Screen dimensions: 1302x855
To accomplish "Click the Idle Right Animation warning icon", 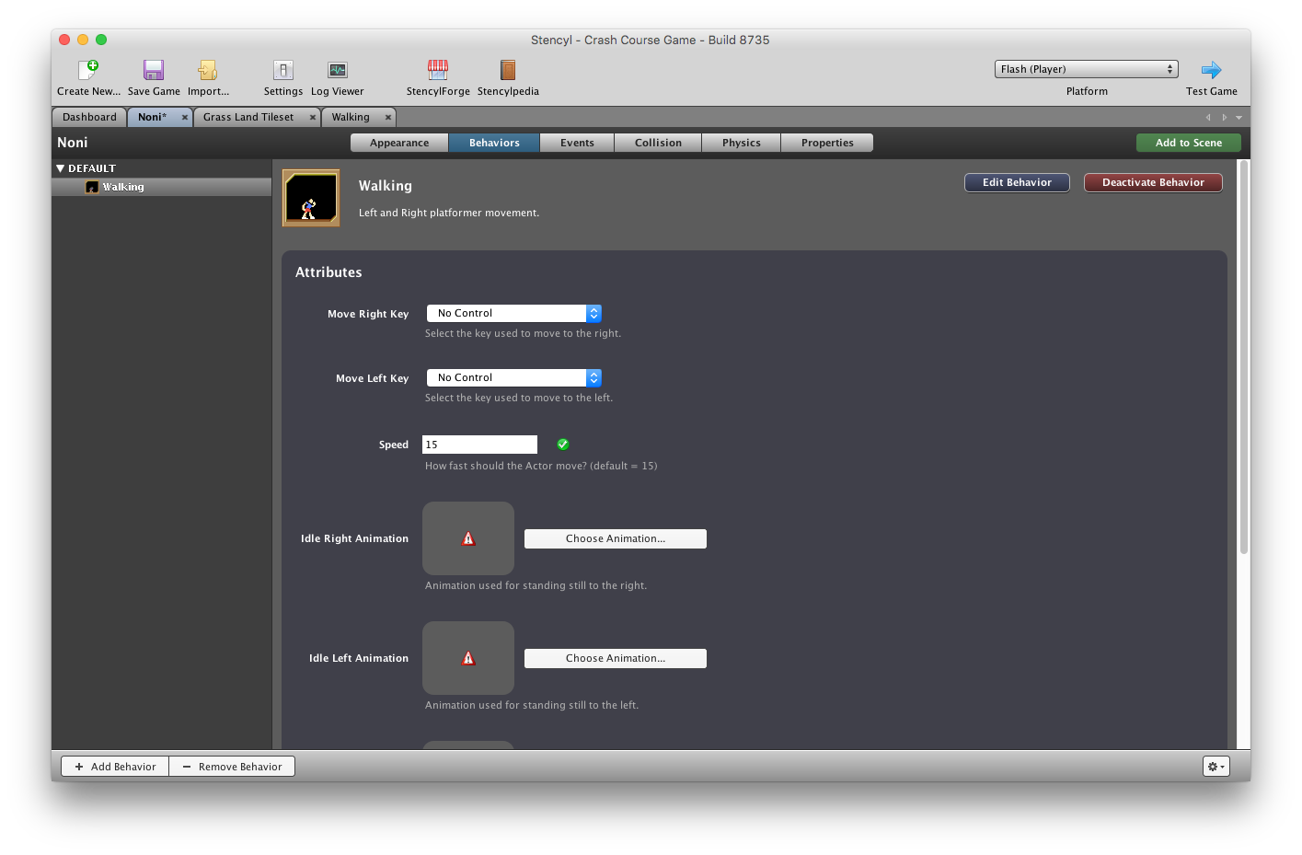I will click(x=468, y=538).
